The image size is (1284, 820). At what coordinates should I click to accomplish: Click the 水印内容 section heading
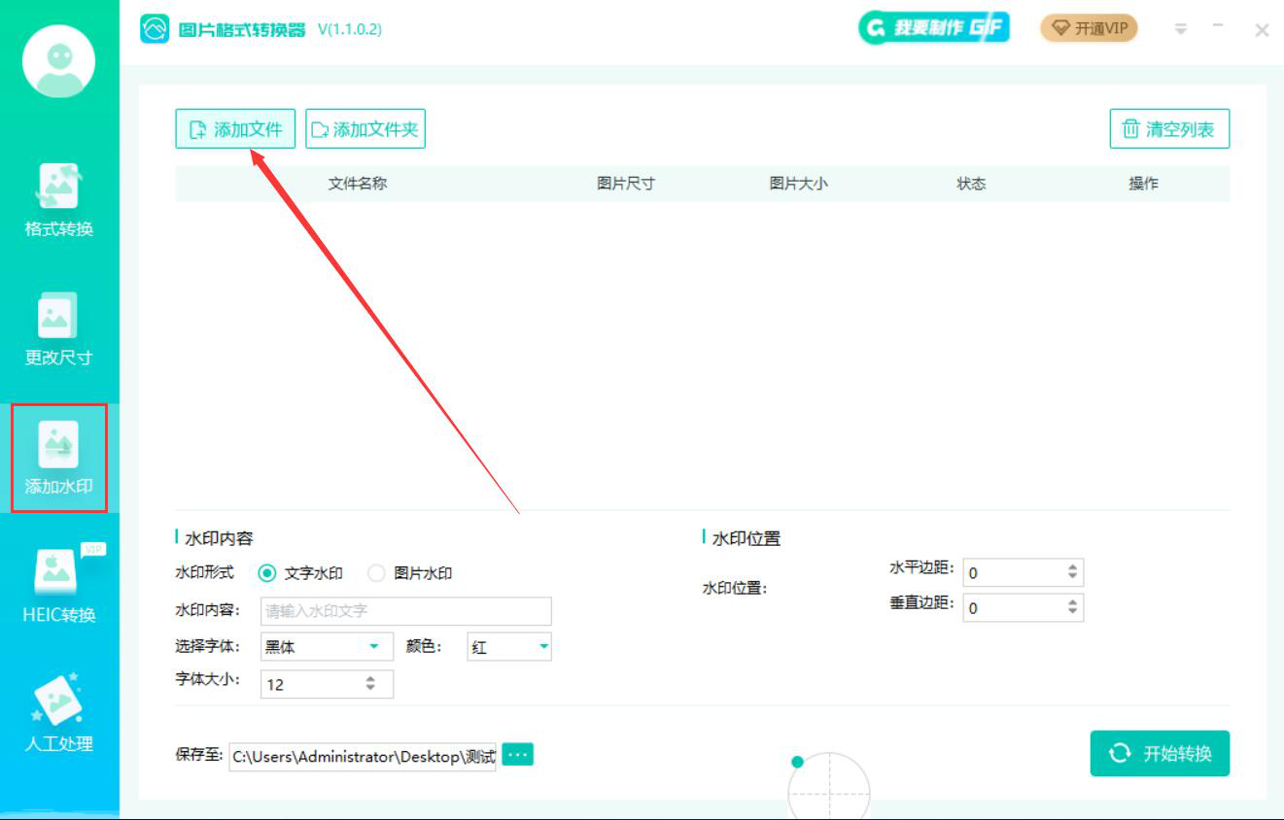(219, 538)
